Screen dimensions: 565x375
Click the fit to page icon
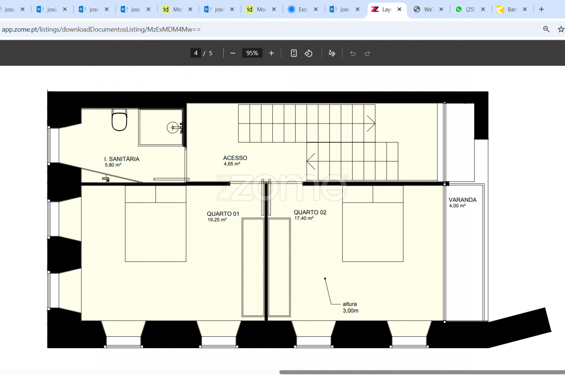pyautogui.click(x=293, y=53)
